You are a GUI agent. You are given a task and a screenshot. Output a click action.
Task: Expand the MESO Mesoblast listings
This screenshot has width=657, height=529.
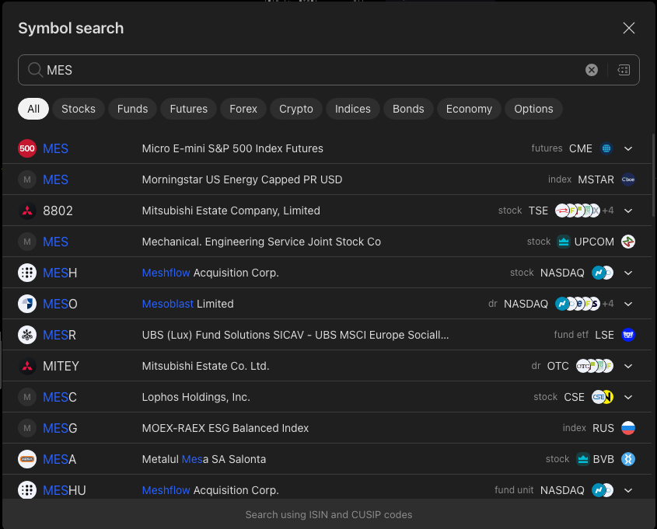click(x=627, y=304)
